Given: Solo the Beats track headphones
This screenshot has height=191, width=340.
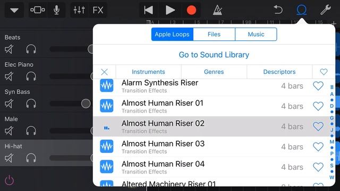Looking at the screenshot, I should pos(31,49).
